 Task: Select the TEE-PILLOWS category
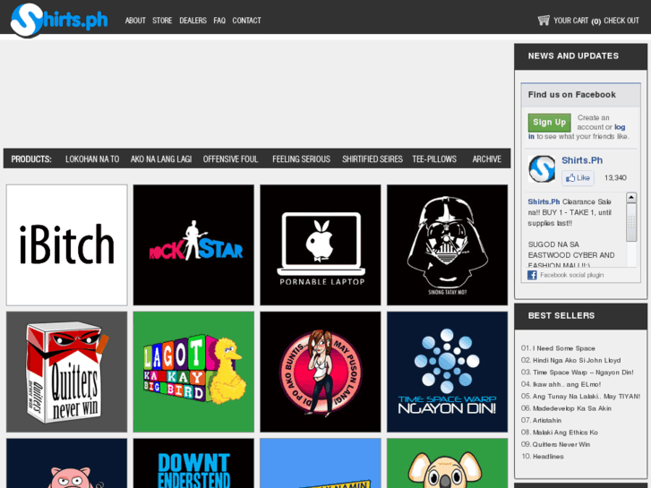point(434,159)
